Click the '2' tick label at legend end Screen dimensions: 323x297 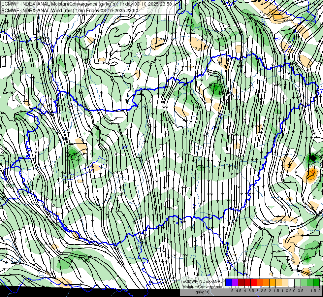319,291
